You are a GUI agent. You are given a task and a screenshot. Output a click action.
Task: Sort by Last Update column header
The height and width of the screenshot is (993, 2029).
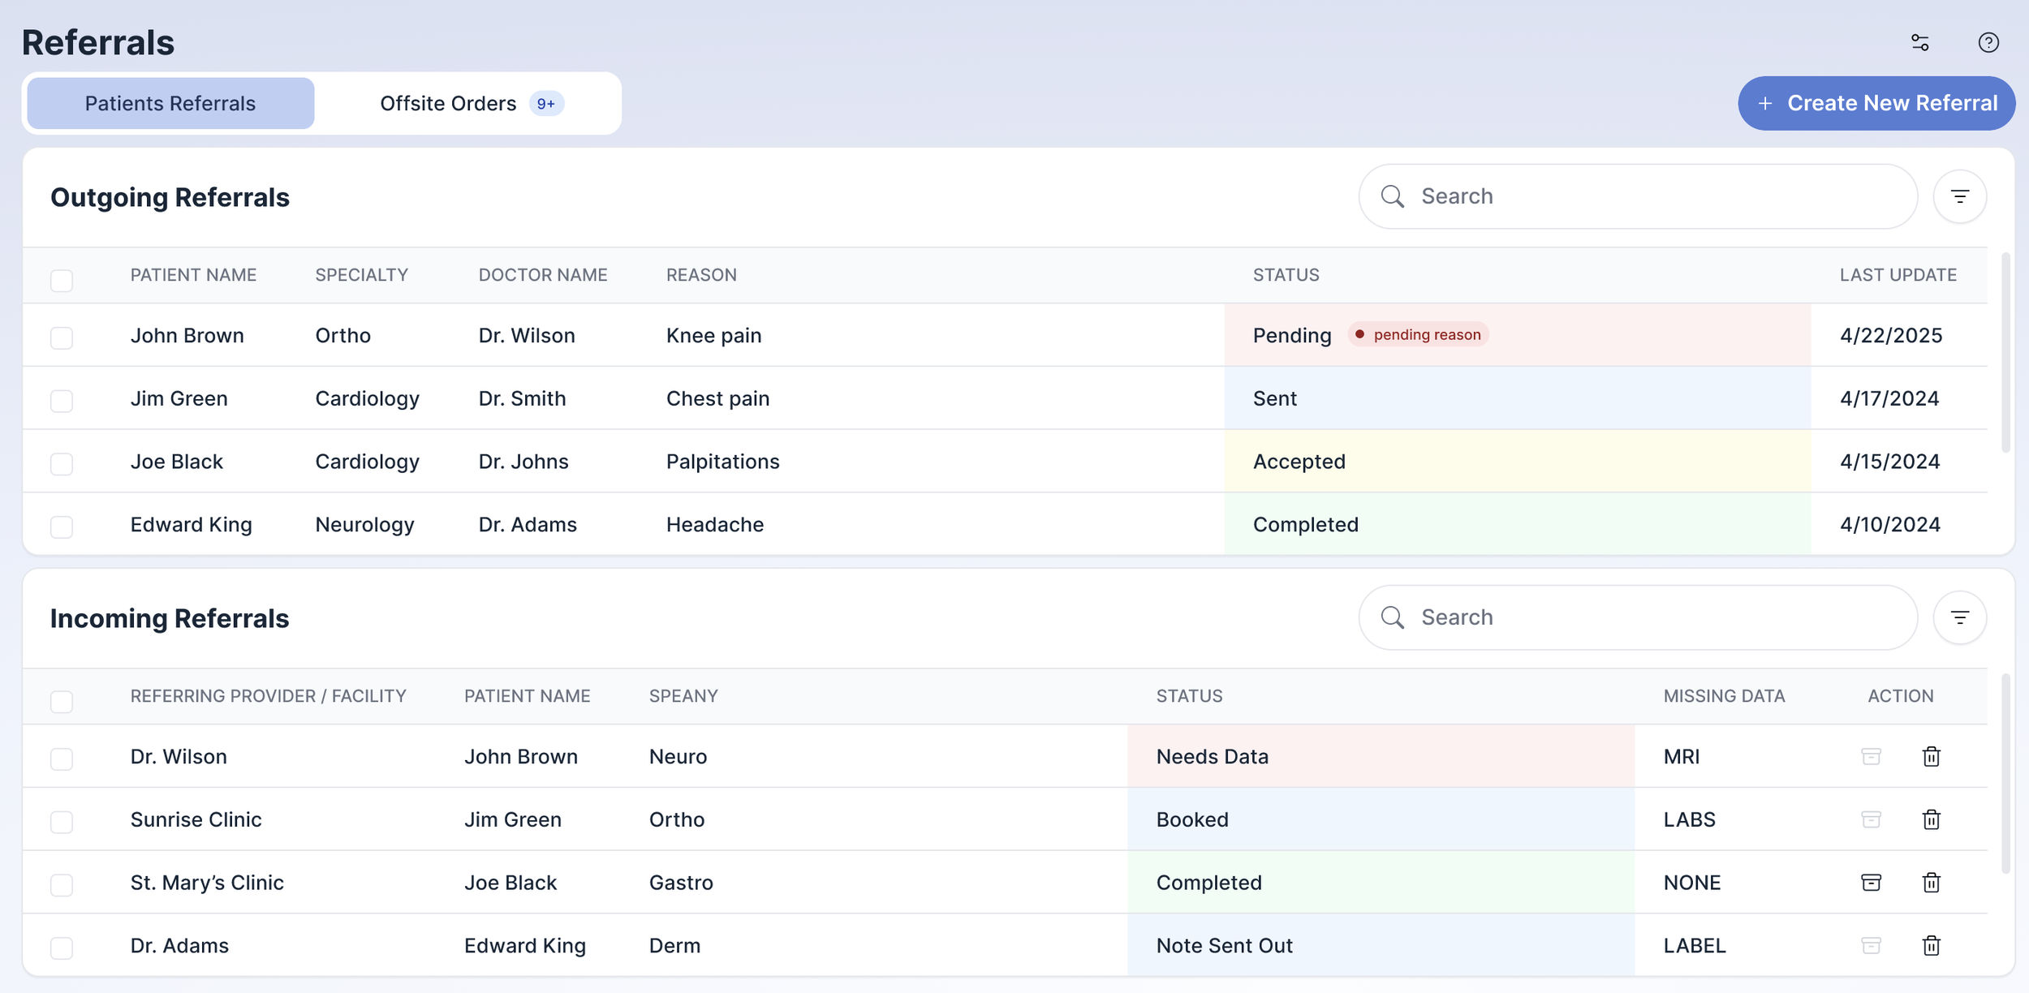click(1898, 275)
